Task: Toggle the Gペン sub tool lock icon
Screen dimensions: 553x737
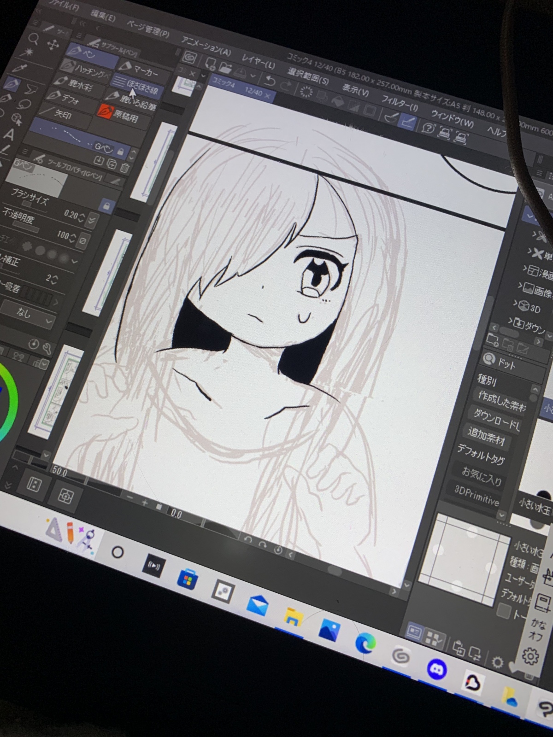Action: pyautogui.click(x=120, y=152)
